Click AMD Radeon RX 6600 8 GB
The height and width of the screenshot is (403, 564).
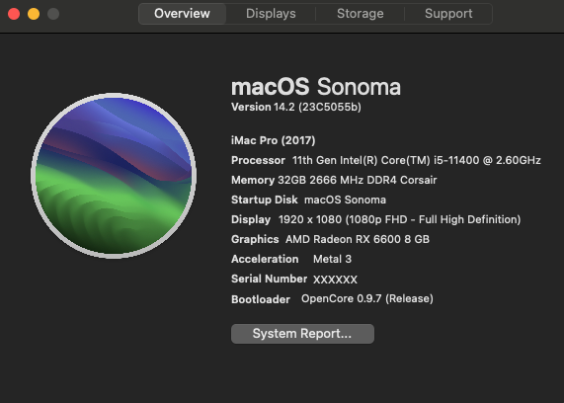click(x=358, y=239)
